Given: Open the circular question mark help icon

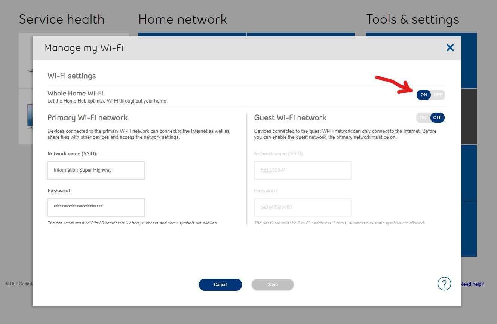Looking at the screenshot, I should 444,284.
